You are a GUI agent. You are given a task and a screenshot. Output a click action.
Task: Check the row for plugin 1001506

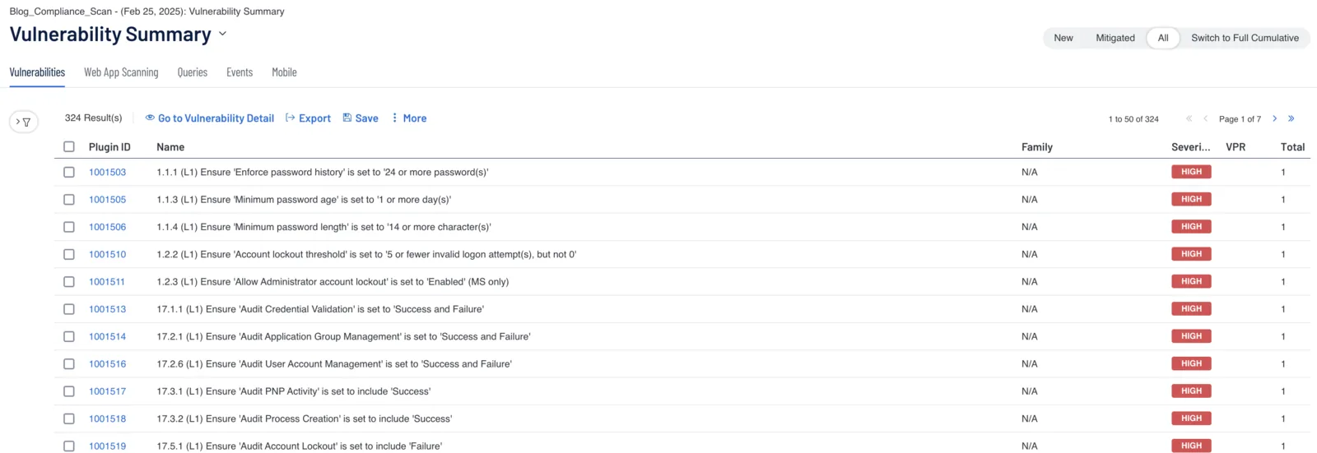click(69, 227)
